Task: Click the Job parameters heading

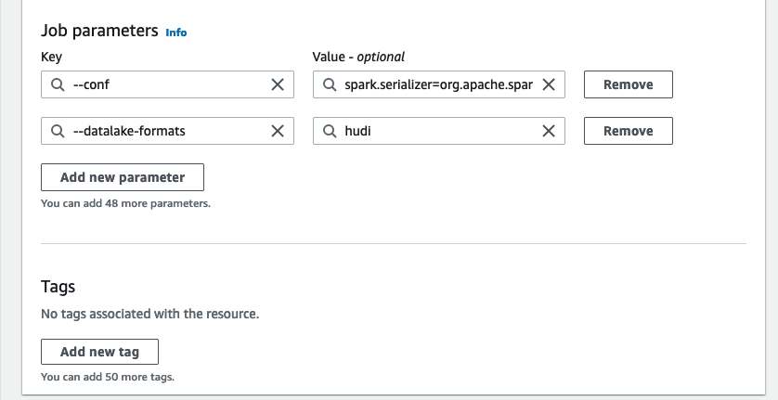Action: tap(100, 31)
